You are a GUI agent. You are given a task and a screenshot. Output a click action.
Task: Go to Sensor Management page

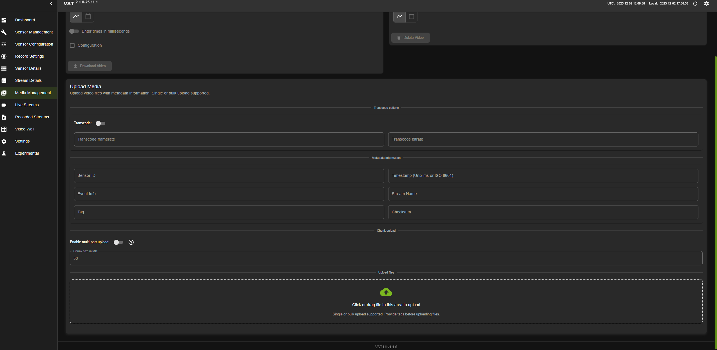(x=34, y=32)
